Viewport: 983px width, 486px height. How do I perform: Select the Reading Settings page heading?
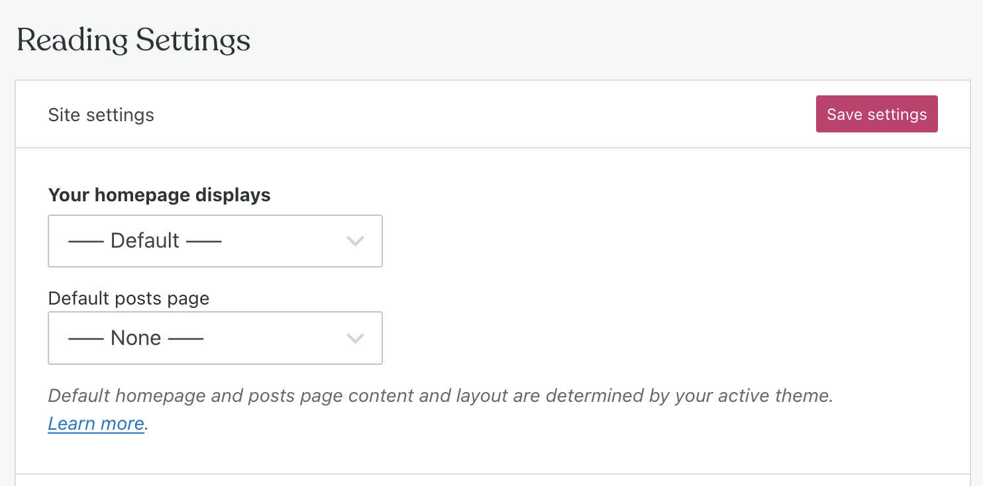(133, 40)
